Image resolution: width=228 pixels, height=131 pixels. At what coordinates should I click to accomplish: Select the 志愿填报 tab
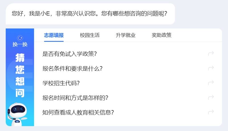54,36
